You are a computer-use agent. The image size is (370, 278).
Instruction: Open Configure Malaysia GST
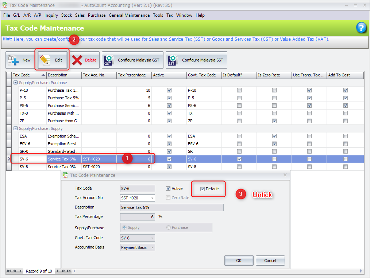(132, 60)
